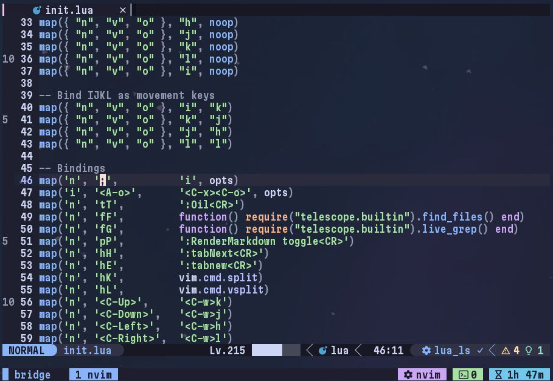Click relative number 10 beside line 36
553x381 pixels.
click(x=9, y=59)
